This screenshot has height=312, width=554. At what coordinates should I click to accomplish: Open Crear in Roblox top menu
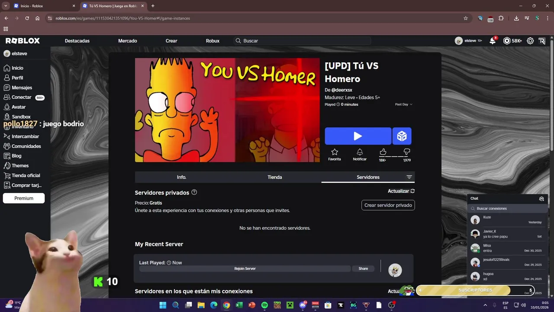pyautogui.click(x=171, y=41)
